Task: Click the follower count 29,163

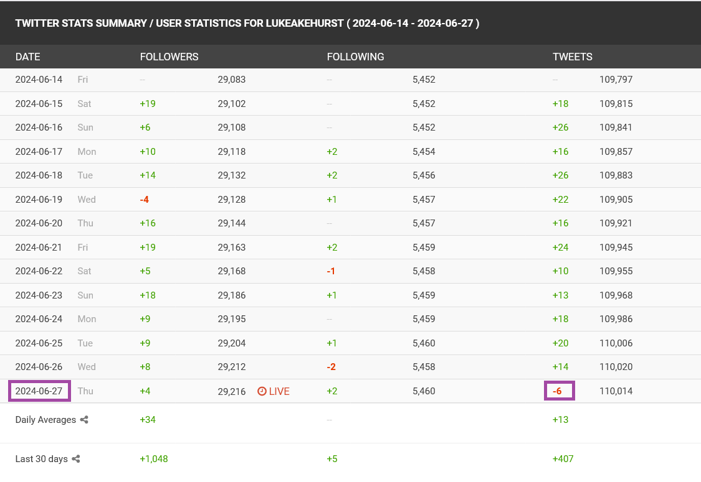Action: (232, 248)
